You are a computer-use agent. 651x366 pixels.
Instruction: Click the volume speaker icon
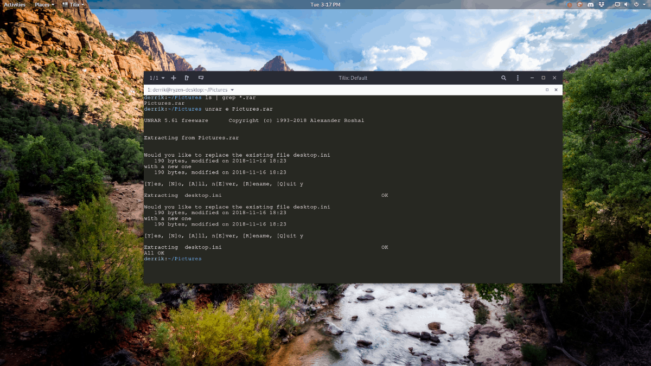pyautogui.click(x=627, y=4)
